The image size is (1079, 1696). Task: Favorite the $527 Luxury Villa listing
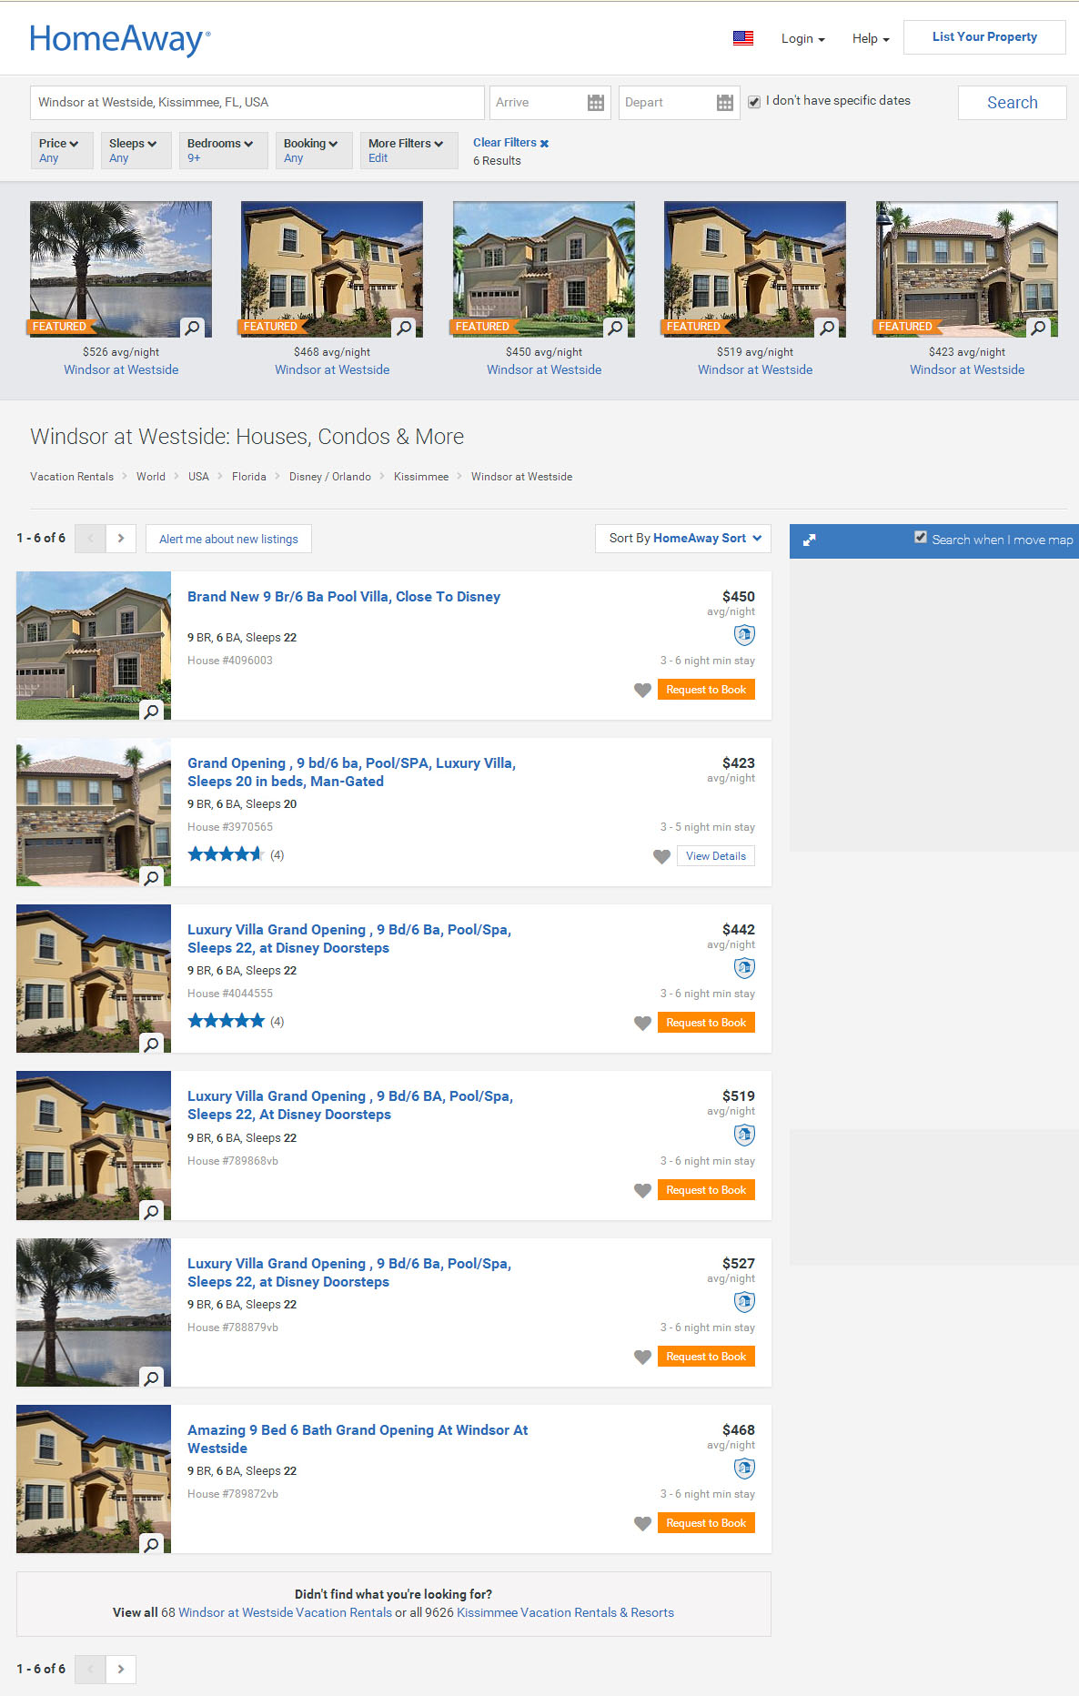pos(642,1358)
